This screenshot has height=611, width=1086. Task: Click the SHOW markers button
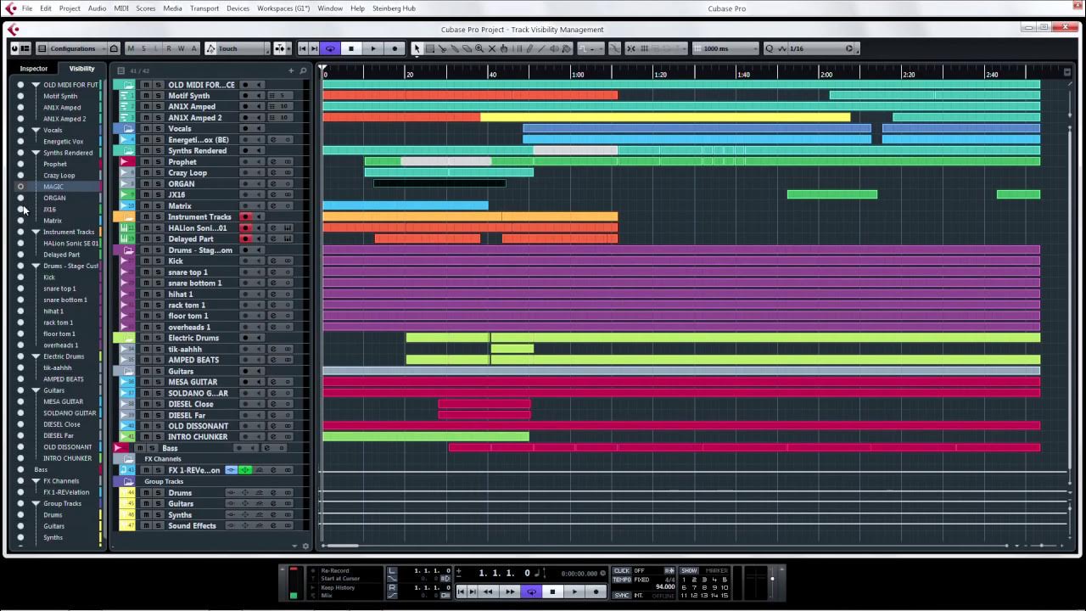689,571
